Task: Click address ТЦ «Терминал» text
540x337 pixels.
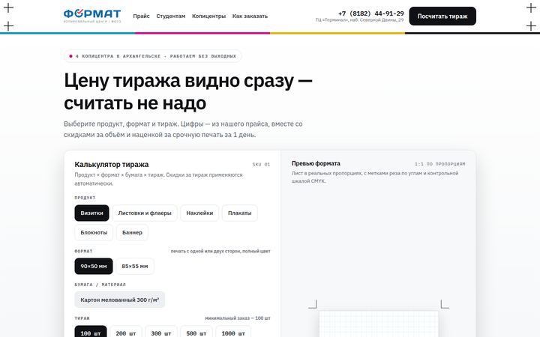Action: [x=359, y=20]
